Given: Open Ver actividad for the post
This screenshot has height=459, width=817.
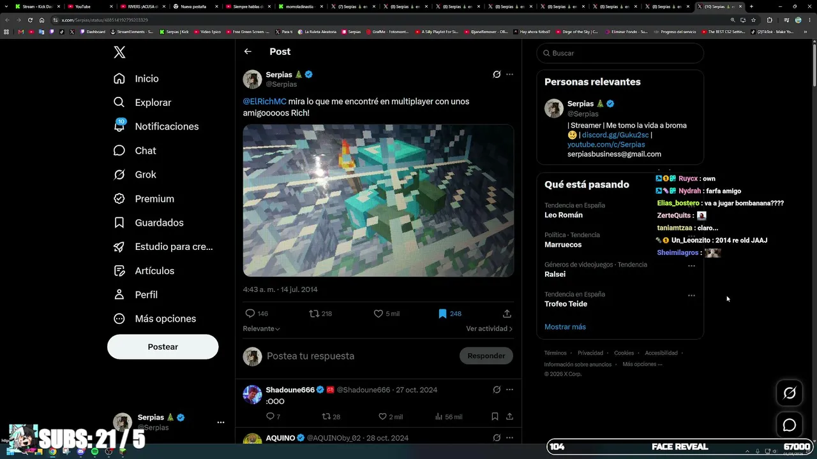Looking at the screenshot, I should point(489,329).
